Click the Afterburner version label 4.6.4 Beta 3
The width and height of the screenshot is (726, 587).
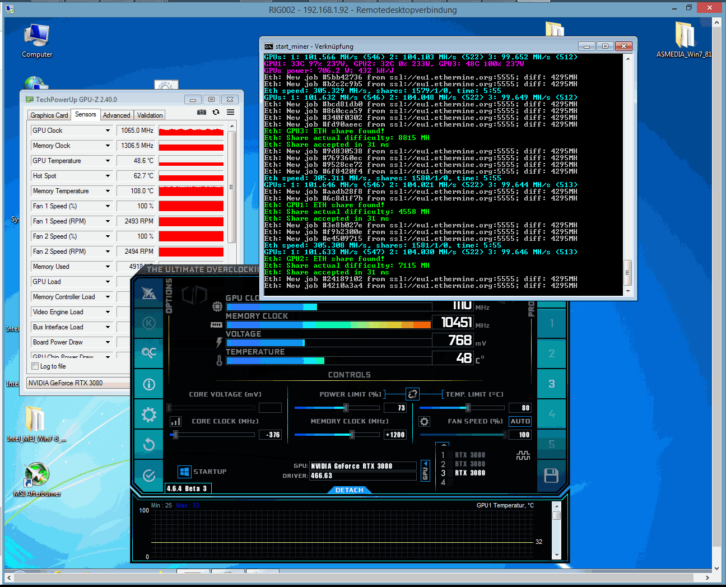188,488
